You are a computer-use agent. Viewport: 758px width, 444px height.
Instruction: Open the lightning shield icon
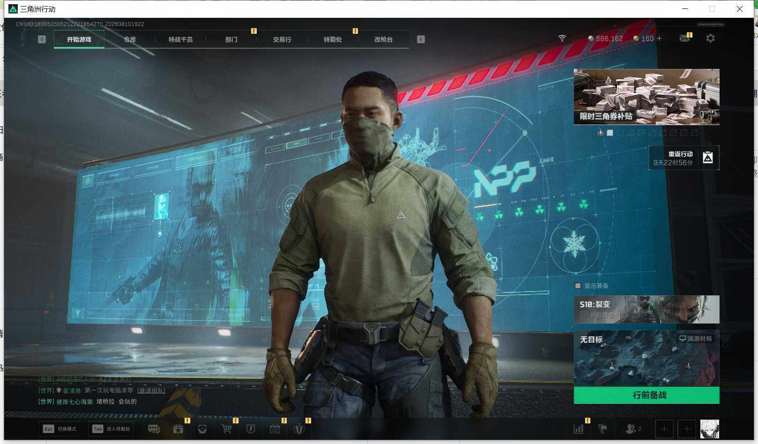(x=251, y=429)
